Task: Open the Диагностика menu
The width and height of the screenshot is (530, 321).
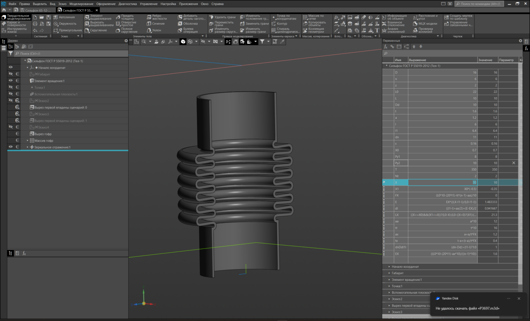Action: click(x=128, y=4)
